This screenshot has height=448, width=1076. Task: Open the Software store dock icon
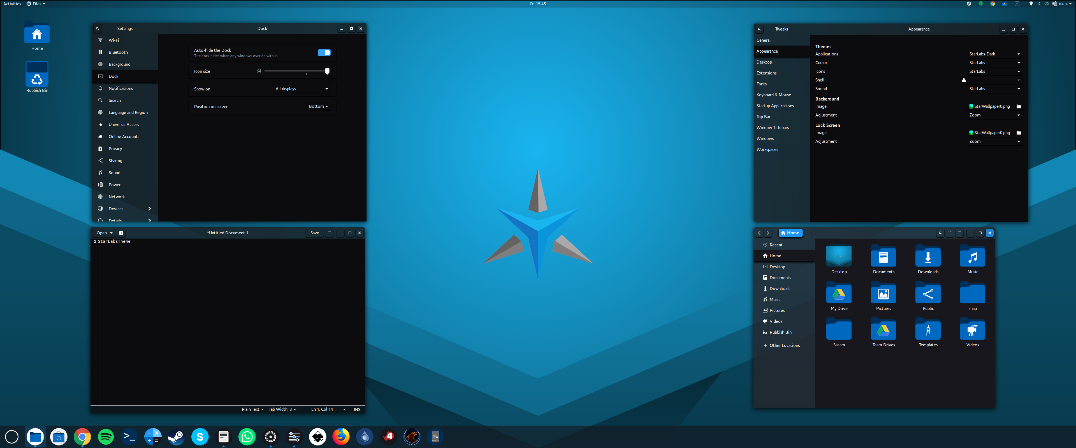[x=59, y=437]
